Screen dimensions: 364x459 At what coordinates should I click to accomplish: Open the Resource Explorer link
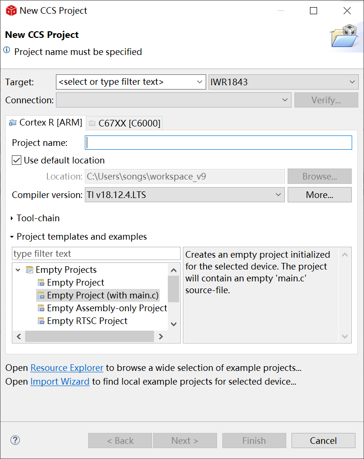click(x=66, y=368)
